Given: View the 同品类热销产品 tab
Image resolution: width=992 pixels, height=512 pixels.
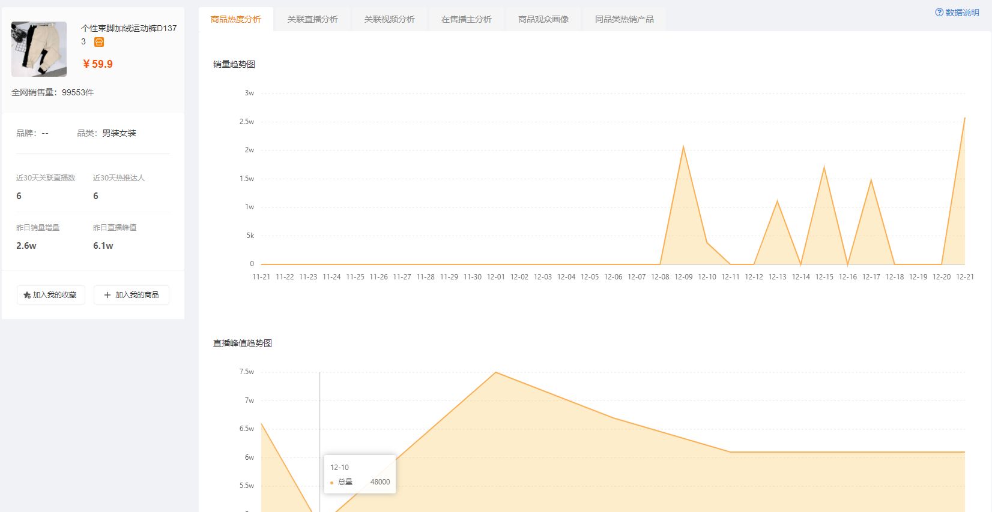Looking at the screenshot, I should (624, 19).
